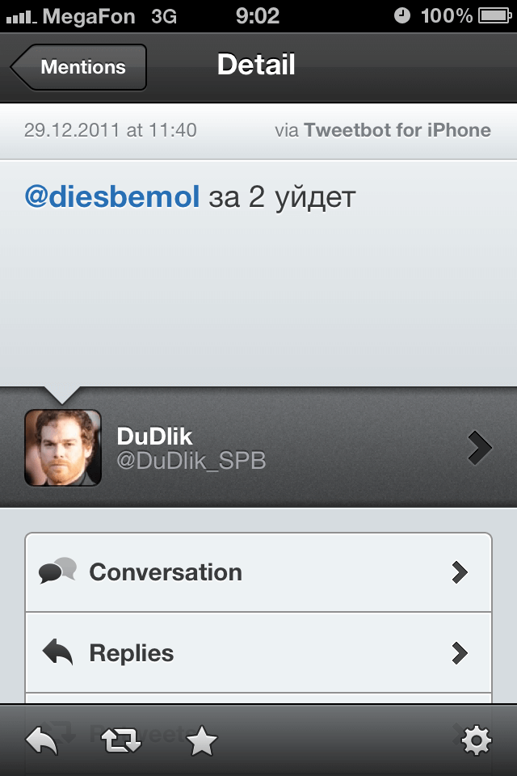Viewport: 517px width, 776px height.
Task: Tap the tweet date 29.12.2011 at 11:40
Action: coord(111,130)
